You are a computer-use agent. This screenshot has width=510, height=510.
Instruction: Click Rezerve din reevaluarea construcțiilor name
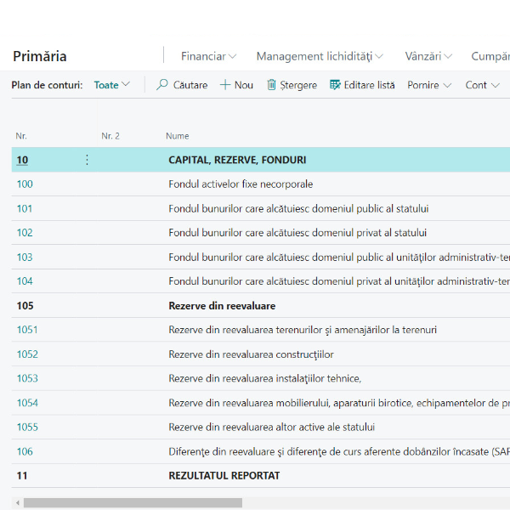[251, 354]
